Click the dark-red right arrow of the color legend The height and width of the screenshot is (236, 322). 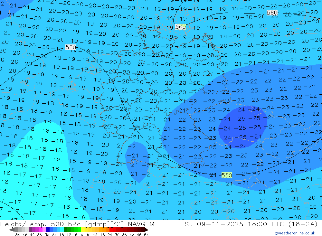point(147,230)
